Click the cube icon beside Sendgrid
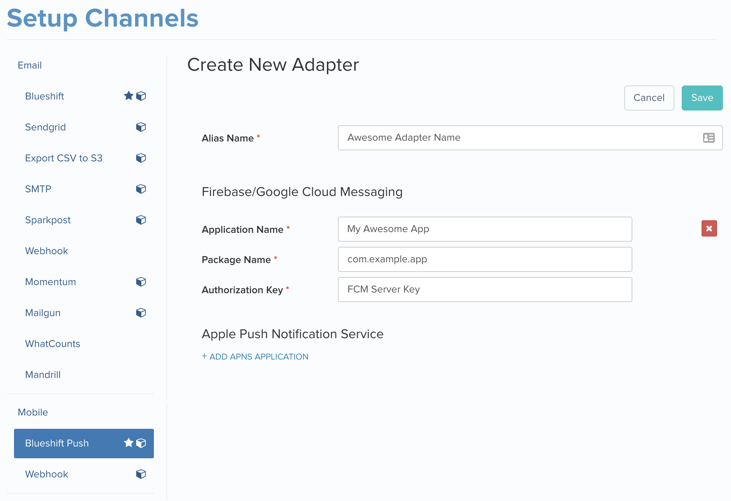Image resolution: width=731 pixels, height=501 pixels. click(x=141, y=127)
